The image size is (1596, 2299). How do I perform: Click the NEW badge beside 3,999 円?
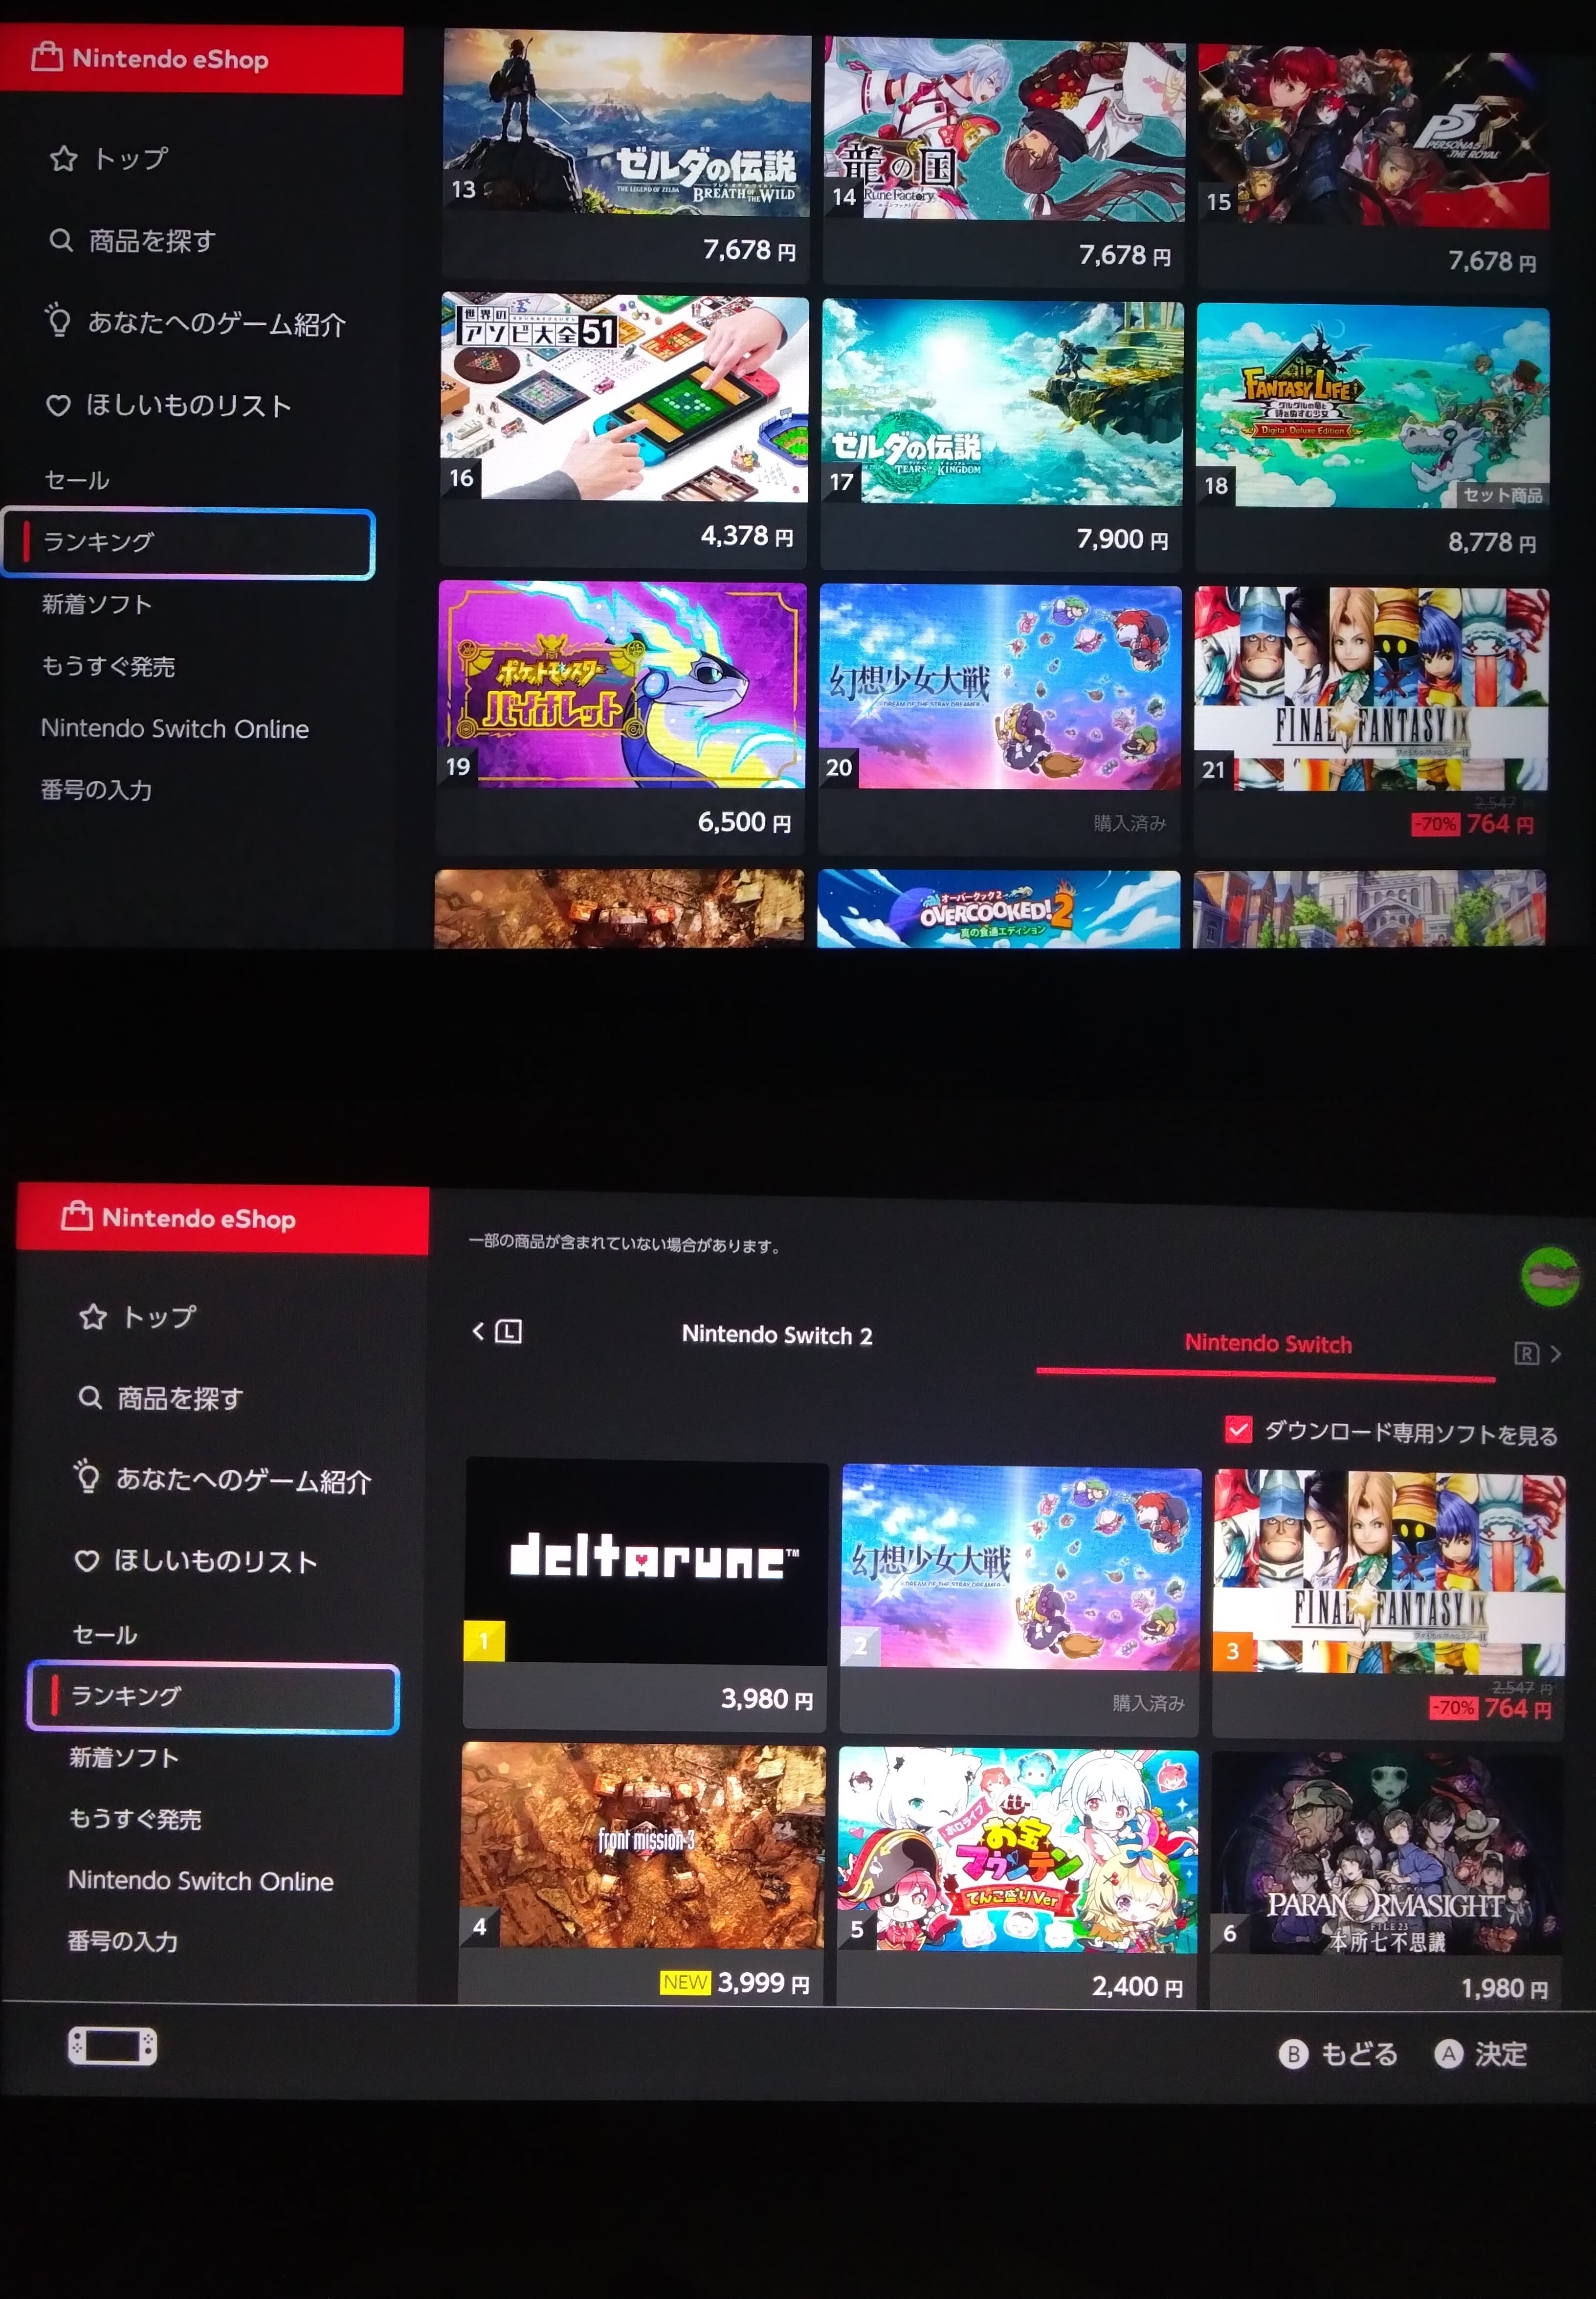coord(685,1983)
